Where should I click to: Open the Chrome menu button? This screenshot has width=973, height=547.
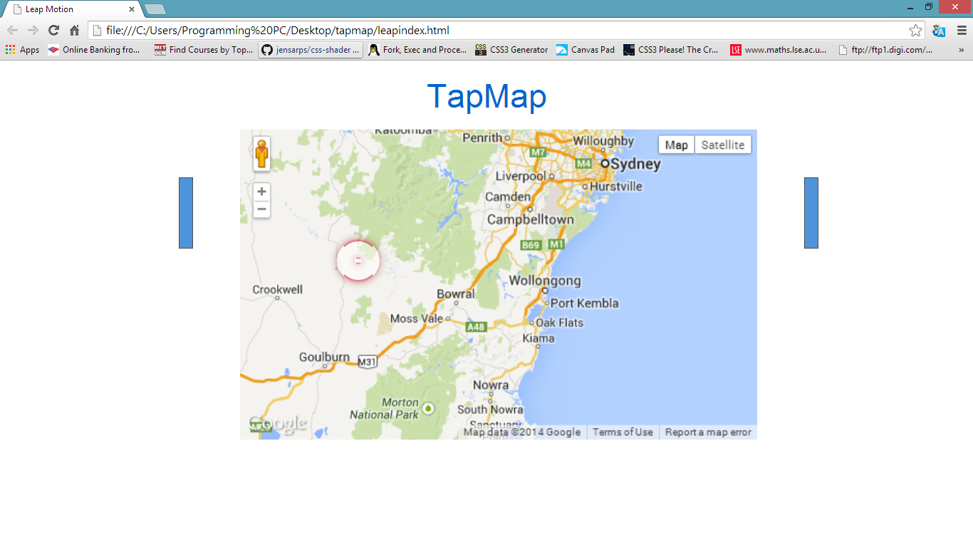pyautogui.click(x=962, y=31)
